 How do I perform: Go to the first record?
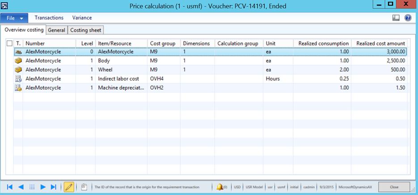click(x=9, y=187)
